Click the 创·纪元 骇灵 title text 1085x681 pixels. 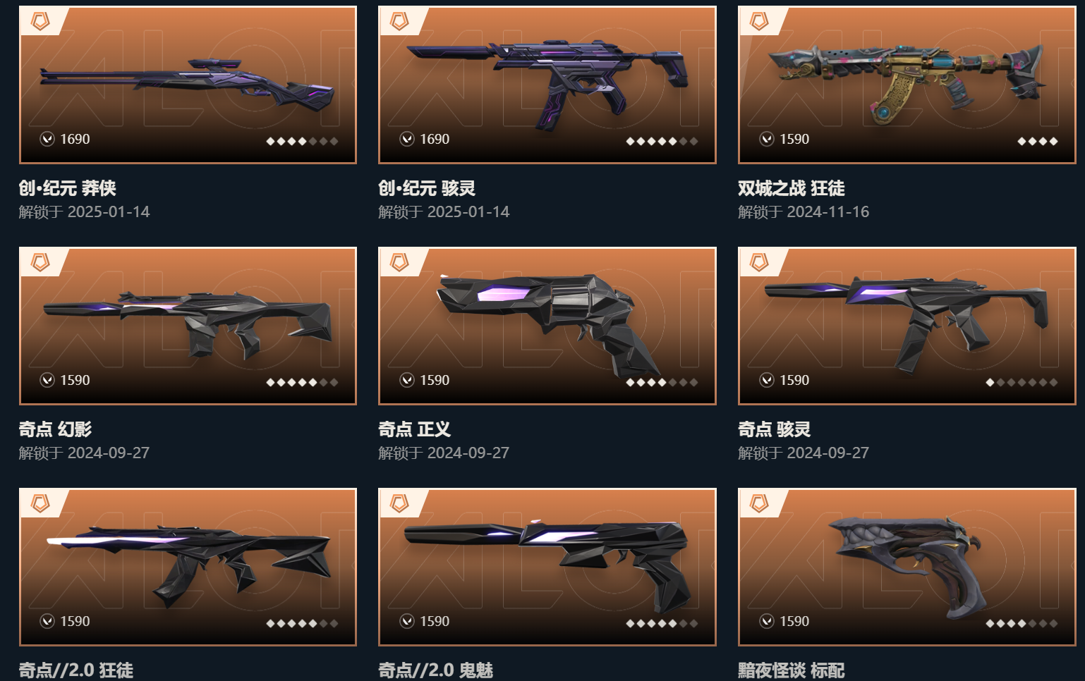coord(427,188)
